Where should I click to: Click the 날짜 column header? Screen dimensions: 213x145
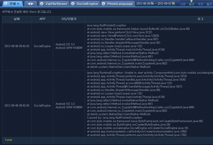(x=17, y=19)
